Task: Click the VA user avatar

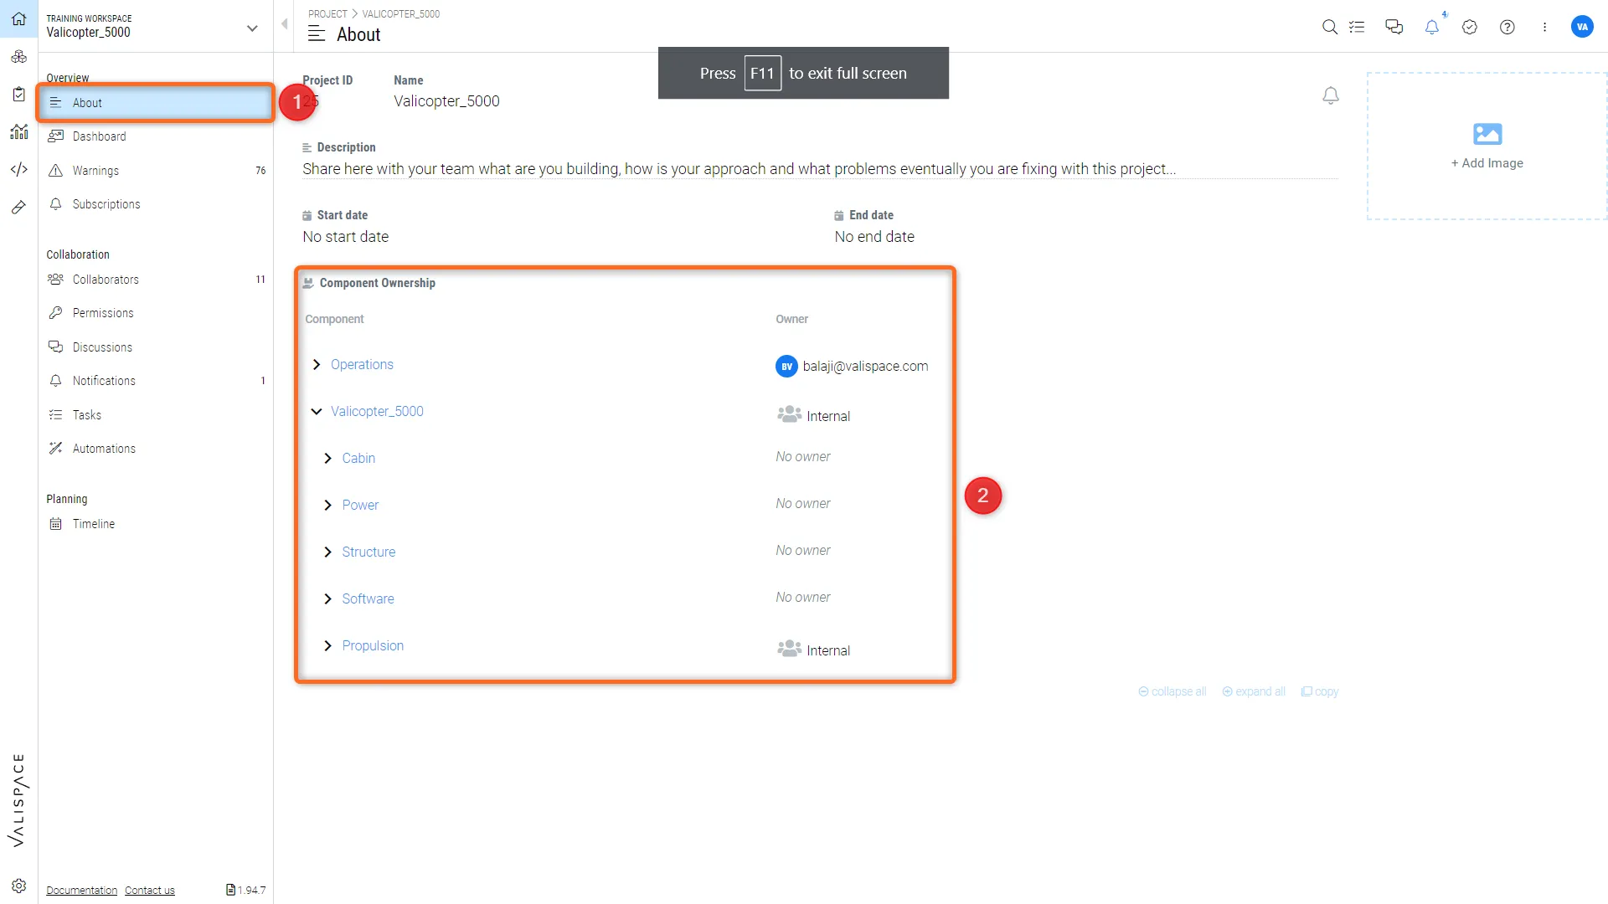Action: (1581, 27)
